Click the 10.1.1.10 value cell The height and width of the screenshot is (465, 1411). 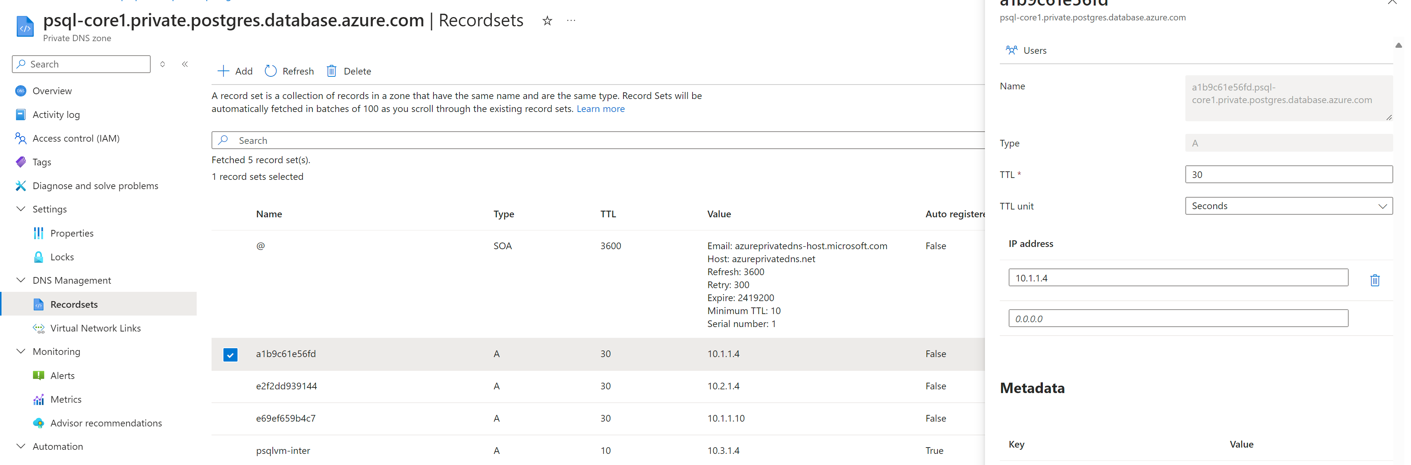(726, 419)
